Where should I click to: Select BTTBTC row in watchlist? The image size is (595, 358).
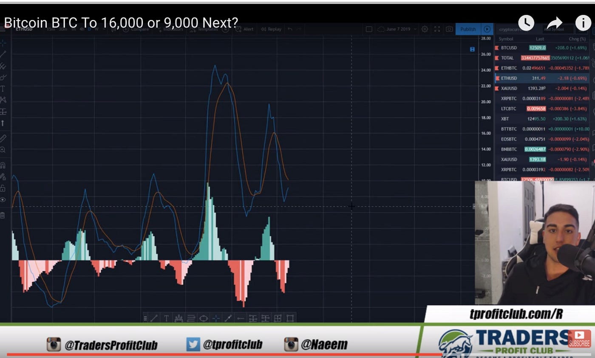542,129
